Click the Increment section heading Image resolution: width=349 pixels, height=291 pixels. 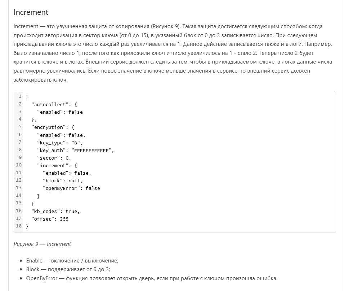(31, 12)
